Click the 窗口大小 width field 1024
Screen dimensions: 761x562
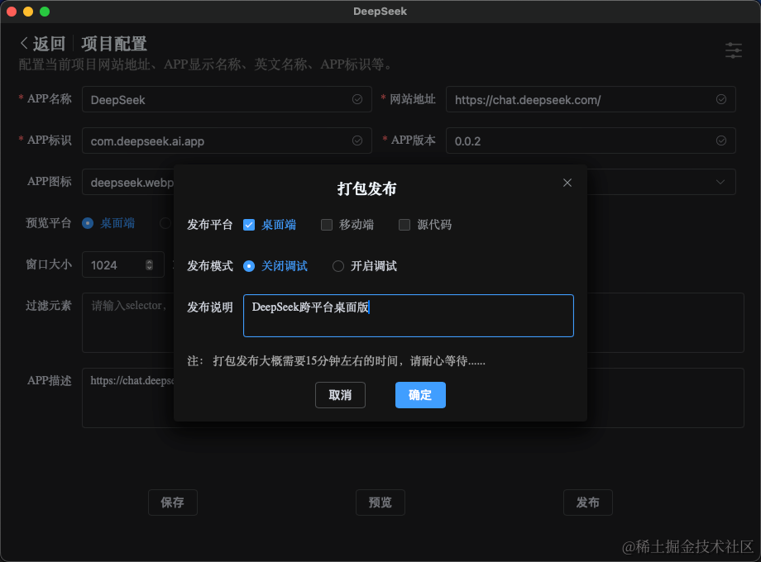point(122,264)
